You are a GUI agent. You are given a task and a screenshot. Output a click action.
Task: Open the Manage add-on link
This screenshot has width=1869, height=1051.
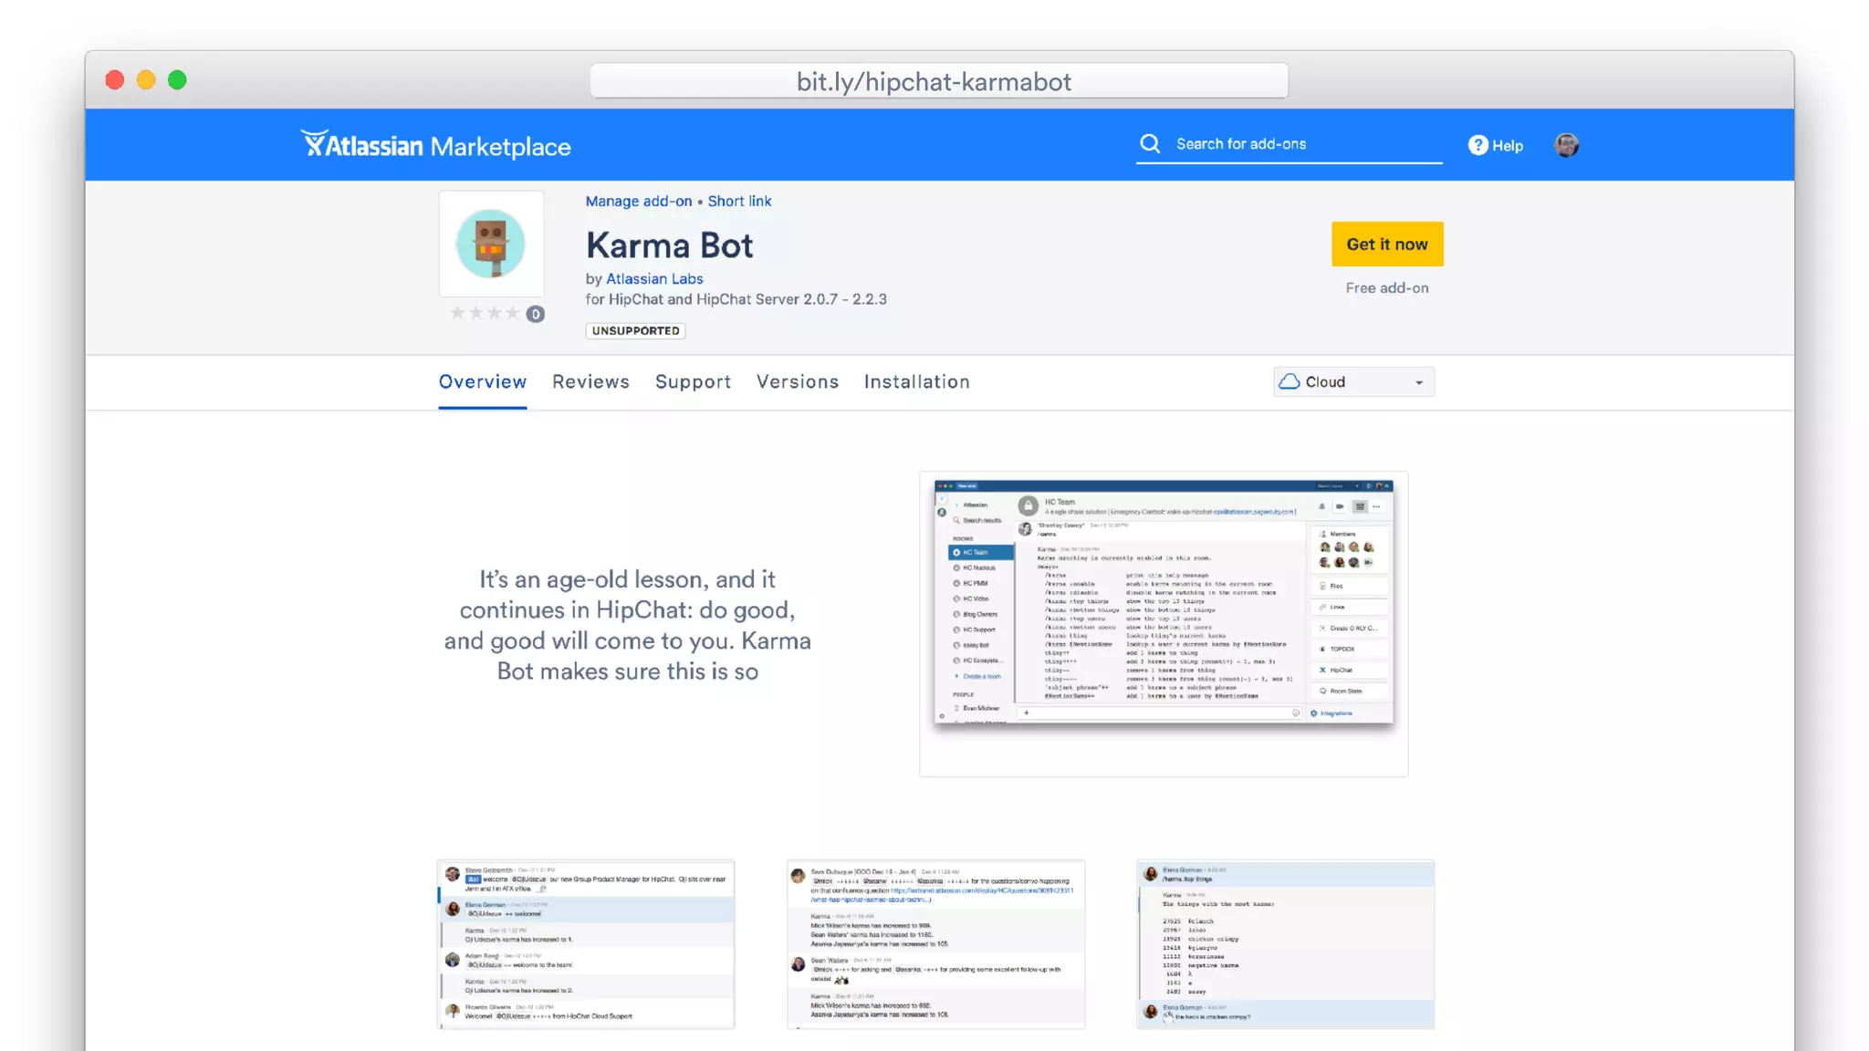click(x=639, y=201)
